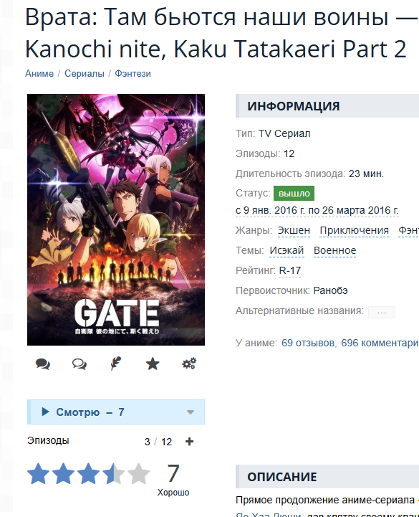This screenshot has height=517, width=419.
Task: Open the feather write-review icon
Action: click(115, 364)
